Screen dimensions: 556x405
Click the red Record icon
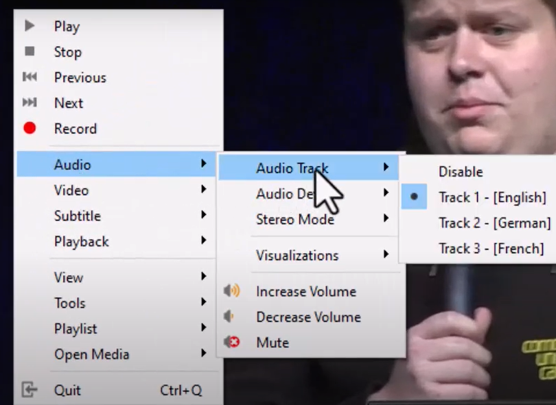(x=30, y=129)
